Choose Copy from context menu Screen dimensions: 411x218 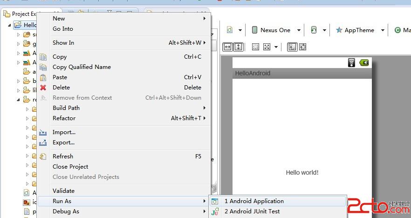124,57
